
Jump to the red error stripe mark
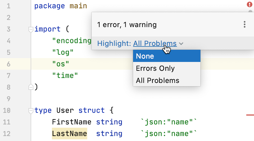pos(250,114)
